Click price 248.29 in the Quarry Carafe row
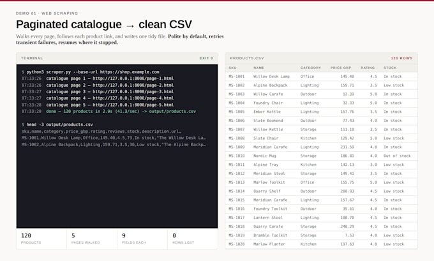 (347, 227)
